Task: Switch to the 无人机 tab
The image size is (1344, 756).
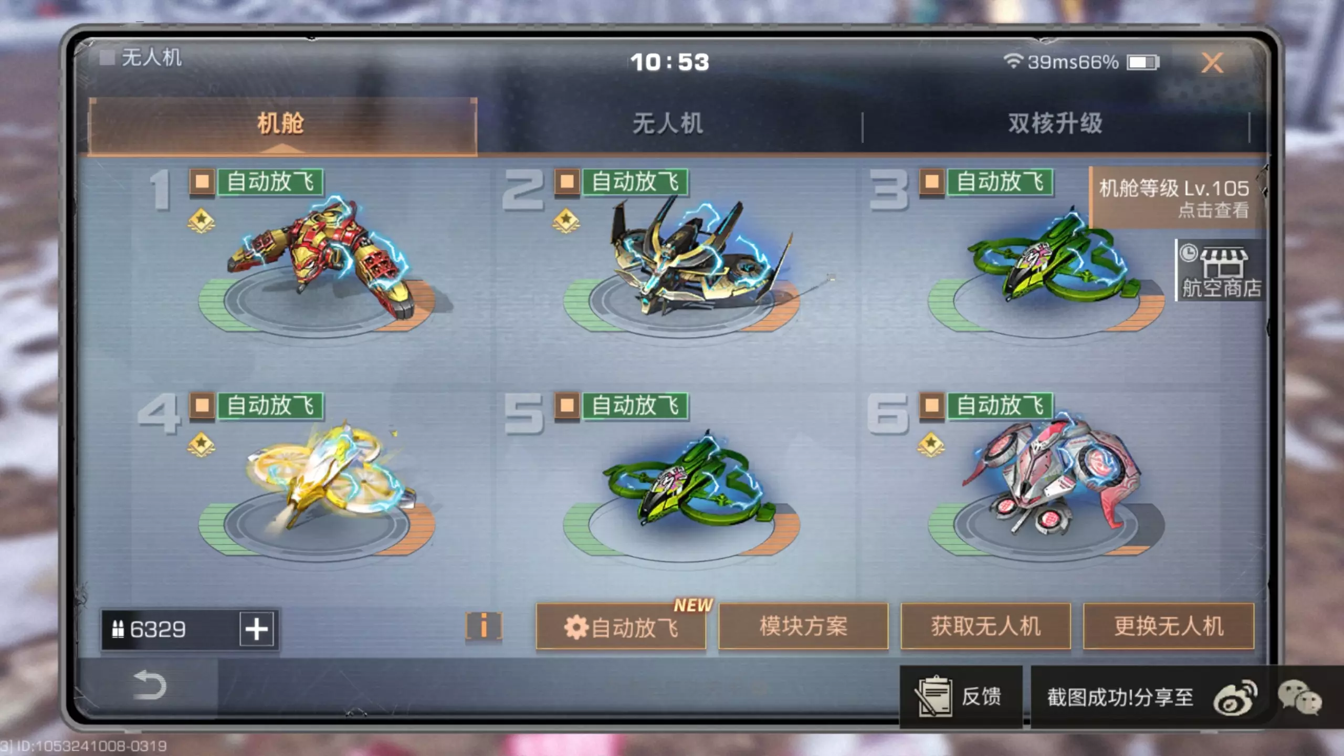Action: [668, 124]
